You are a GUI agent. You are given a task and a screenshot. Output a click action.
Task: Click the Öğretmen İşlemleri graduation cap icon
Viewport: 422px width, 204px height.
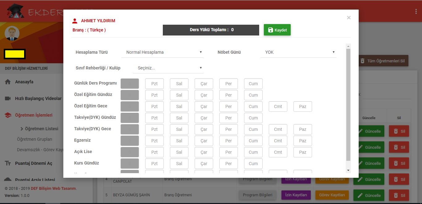8,115
